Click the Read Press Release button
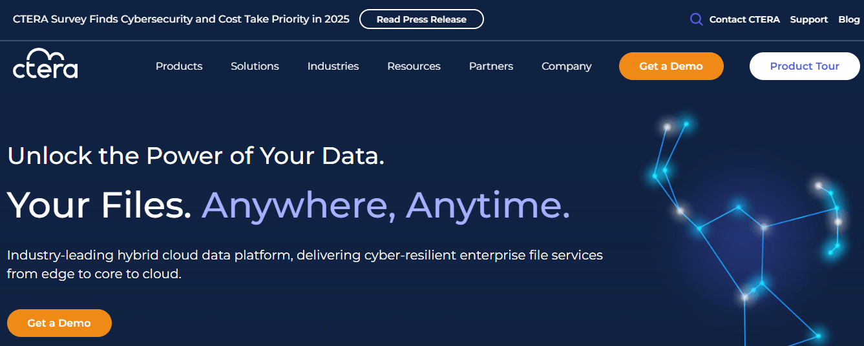This screenshot has height=346, width=864. tap(421, 19)
